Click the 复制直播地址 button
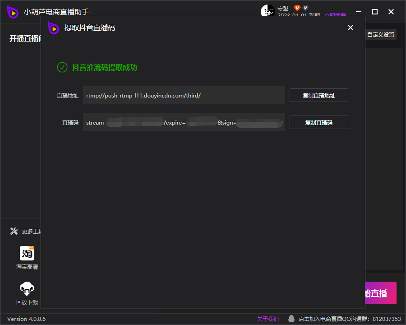Image resolution: width=406 pixels, height=325 pixels. tap(319, 95)
